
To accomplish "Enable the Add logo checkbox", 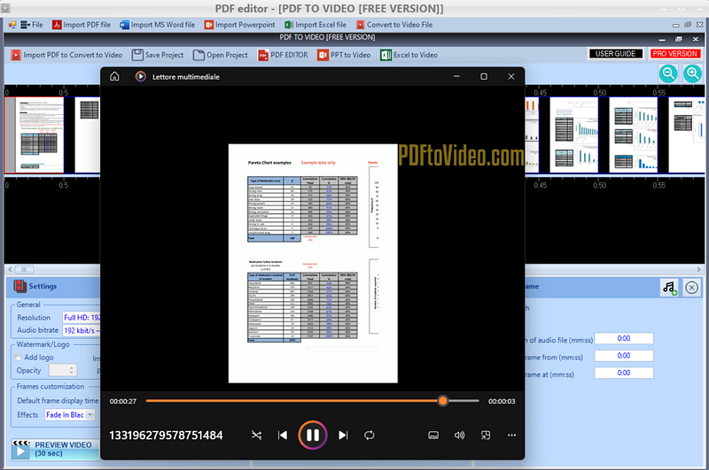I will coord(18,358).
